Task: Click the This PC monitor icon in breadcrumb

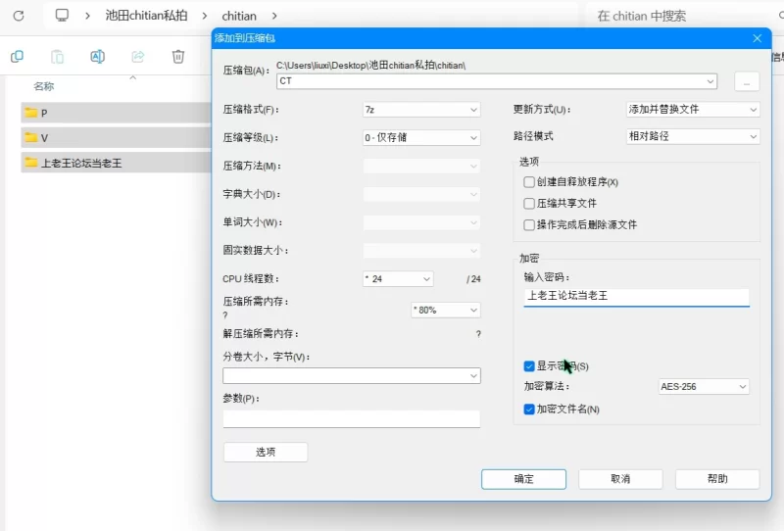Action: click(x=63, y=16)
